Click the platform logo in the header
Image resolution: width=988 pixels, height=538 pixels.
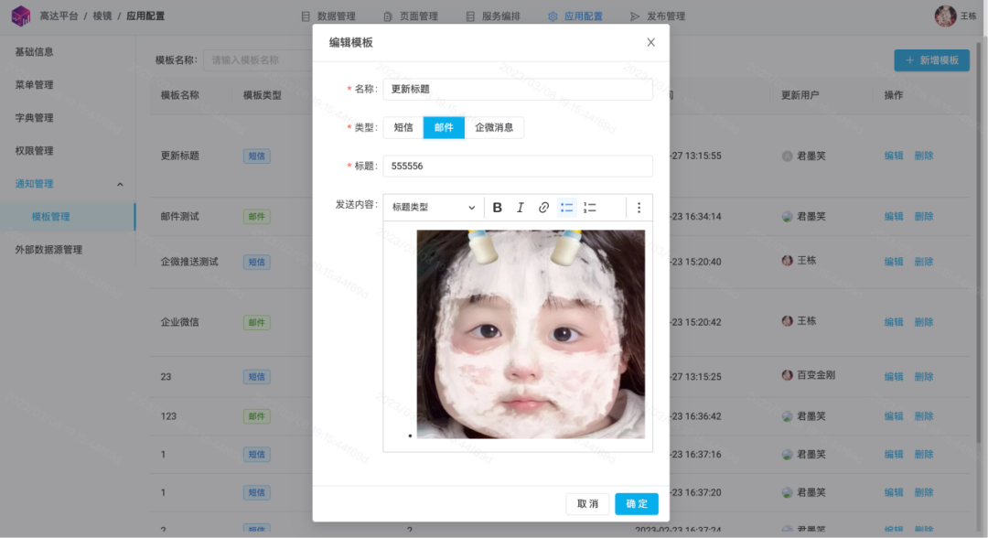(21, 16)
